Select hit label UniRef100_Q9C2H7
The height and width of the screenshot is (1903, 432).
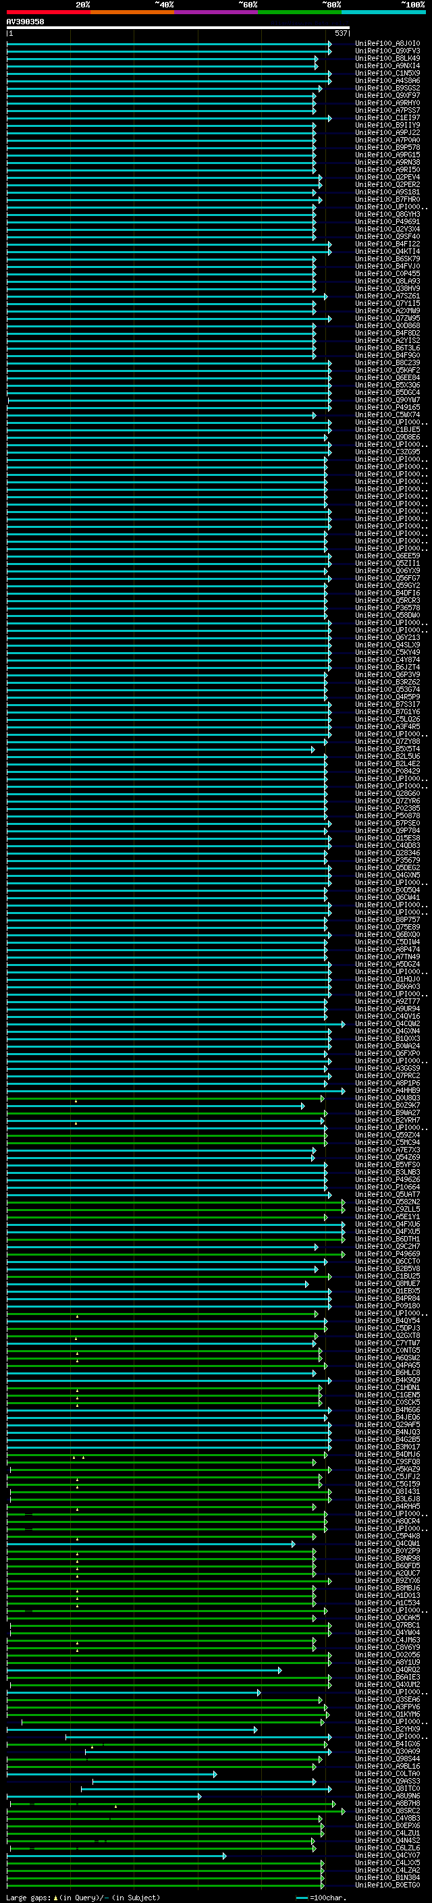coord(387,1247)
